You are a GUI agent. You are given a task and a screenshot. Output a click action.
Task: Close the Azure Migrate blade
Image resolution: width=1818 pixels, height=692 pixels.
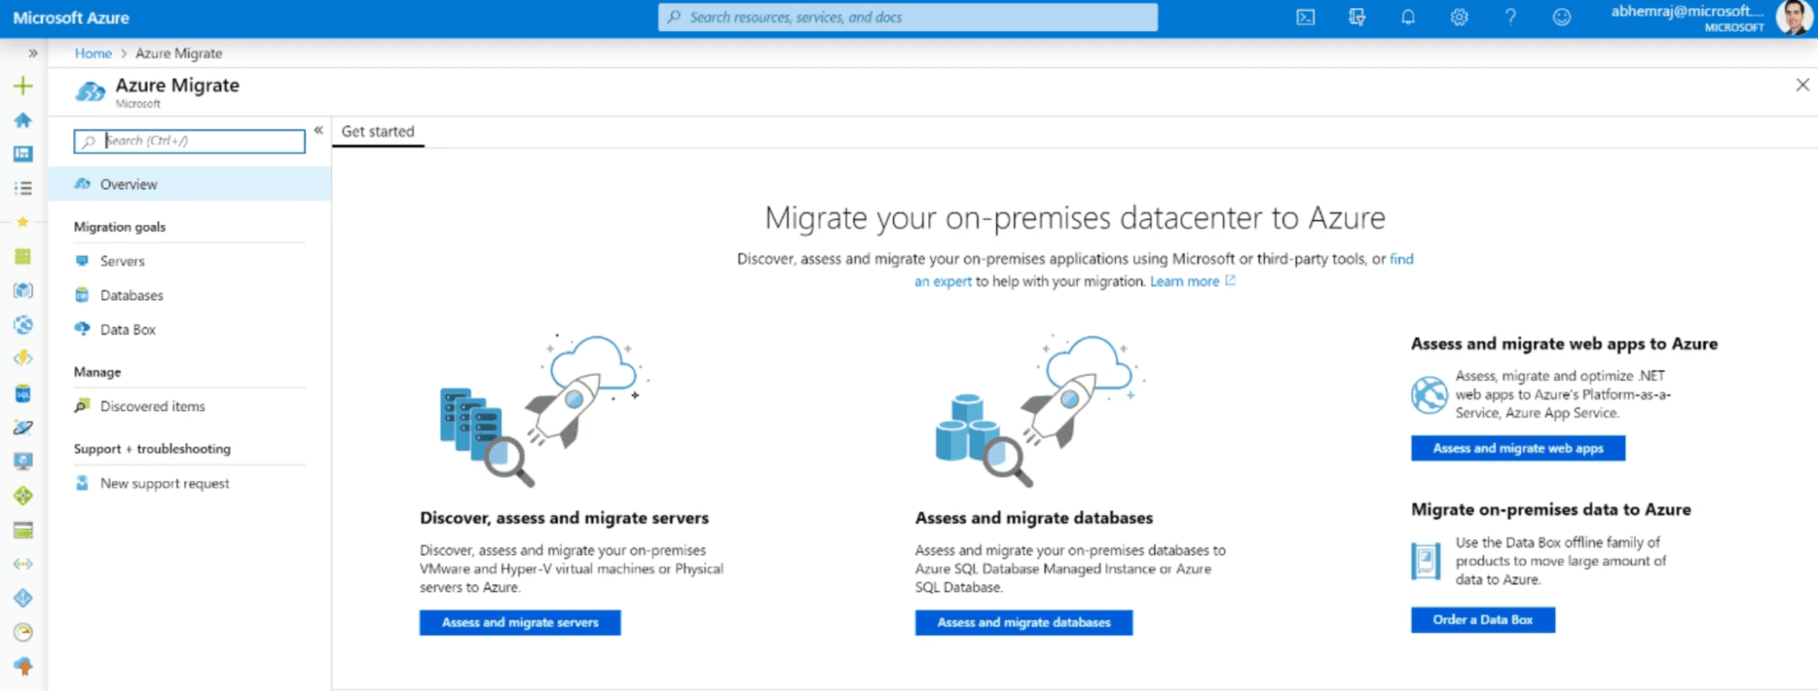click(1803, 85)
